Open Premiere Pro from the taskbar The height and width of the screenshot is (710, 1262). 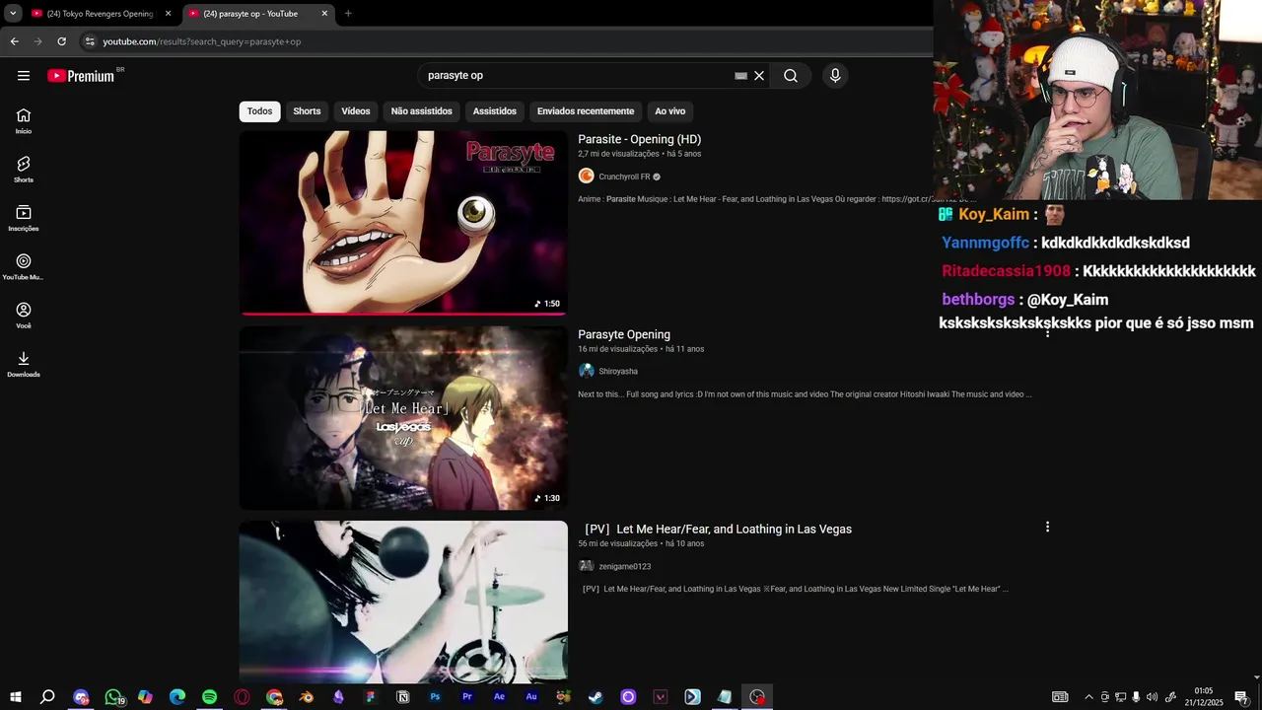click(467, 697)
